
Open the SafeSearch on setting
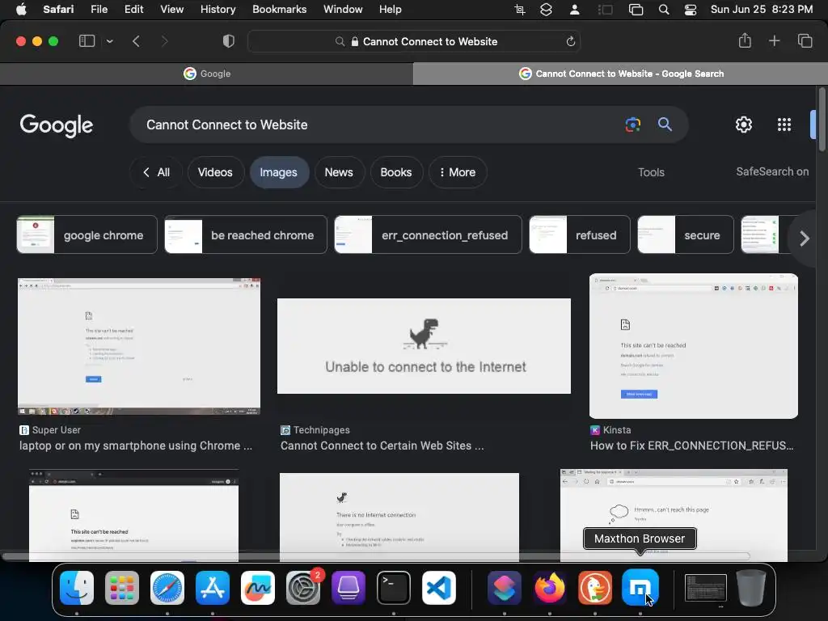[x=772, y=171]
